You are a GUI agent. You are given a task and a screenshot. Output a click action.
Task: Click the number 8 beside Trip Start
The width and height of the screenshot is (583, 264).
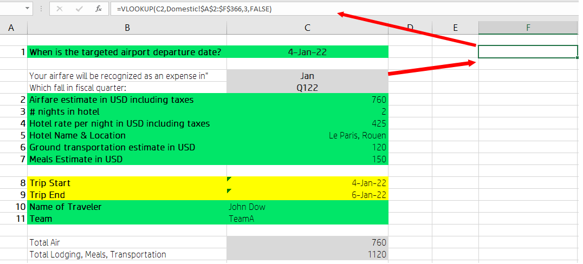(x=23, y=183)
